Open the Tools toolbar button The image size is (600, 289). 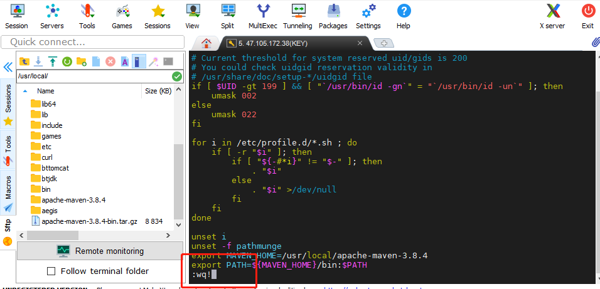87,16
